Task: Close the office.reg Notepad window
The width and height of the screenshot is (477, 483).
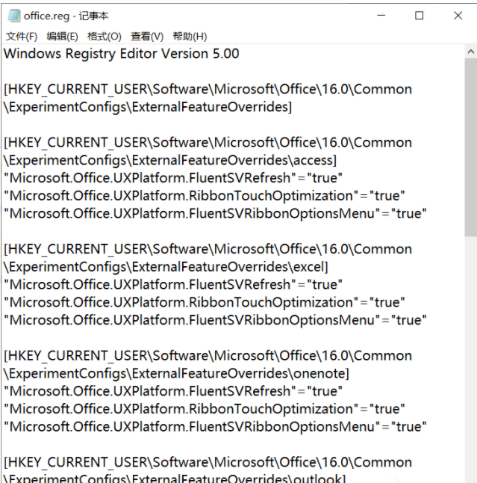Action: tap(458, 16)
